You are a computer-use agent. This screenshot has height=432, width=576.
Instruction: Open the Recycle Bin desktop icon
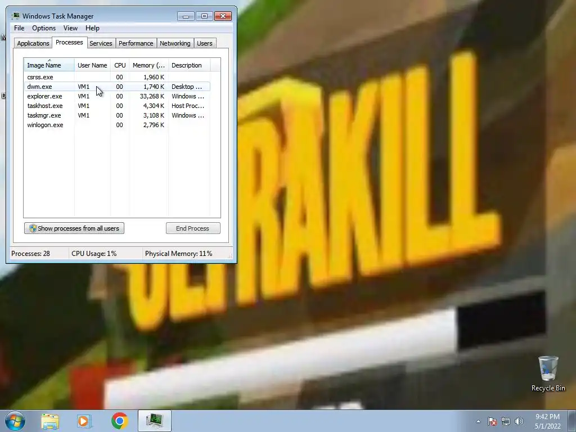548,373
